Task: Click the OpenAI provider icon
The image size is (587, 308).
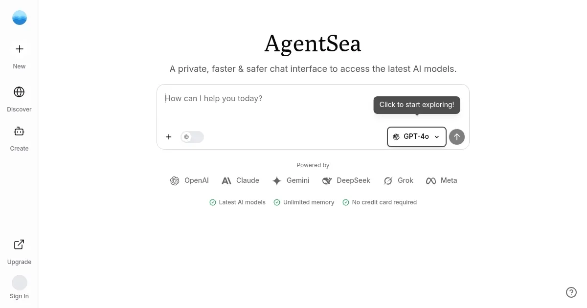Action: point(175,180)
